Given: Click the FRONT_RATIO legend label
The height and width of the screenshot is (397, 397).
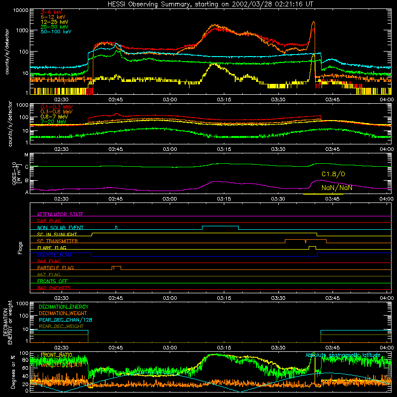Looking at the screenshot, I should (57, 355).
